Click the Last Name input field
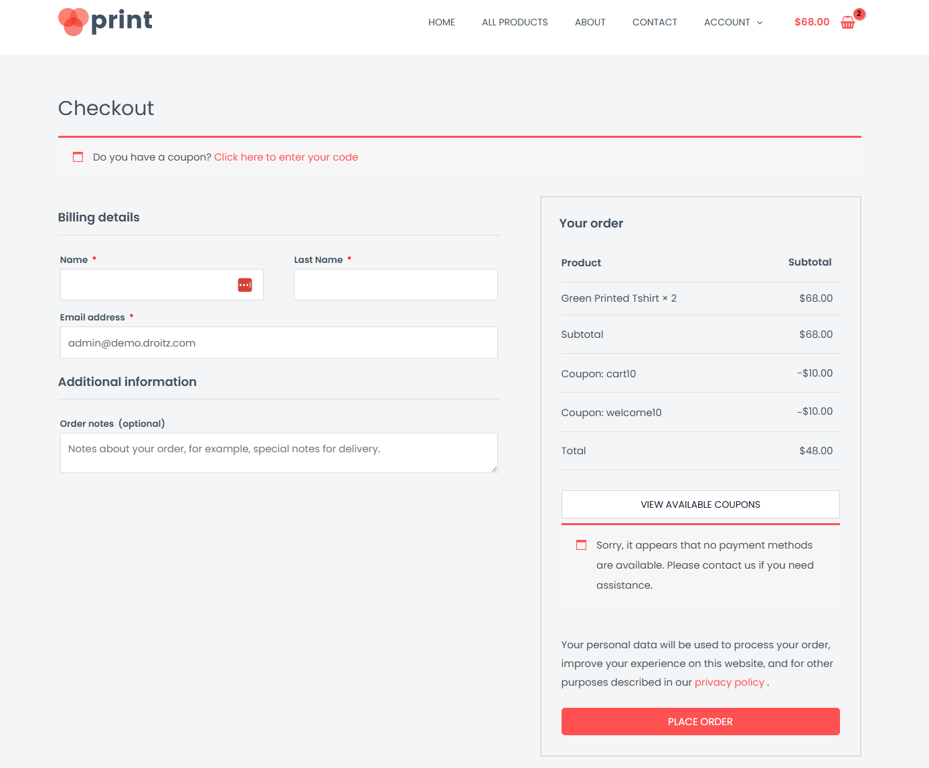Viewport: 929px width, 768px height. tap(395, 284)
